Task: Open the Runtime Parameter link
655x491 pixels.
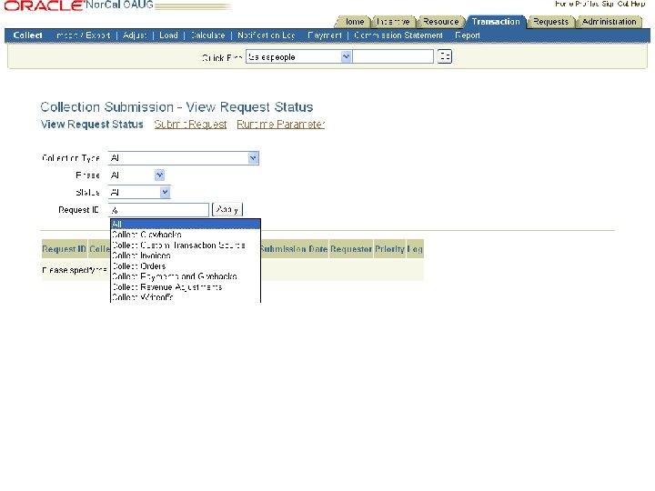Action: click(281, 125)
